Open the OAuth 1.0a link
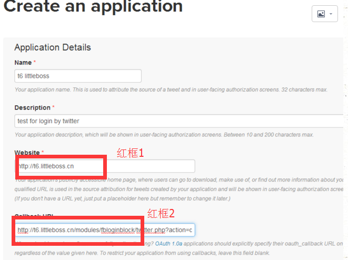Image resolution: width=348 pixels, height=260 pixels. (x=169, y=244)
